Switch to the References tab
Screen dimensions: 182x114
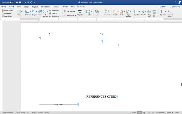[45, 7]
